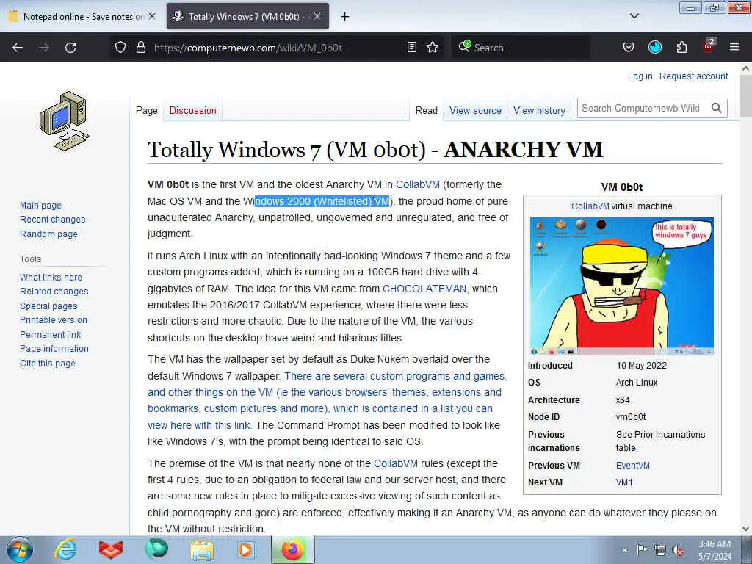Click the Request account link
This screenshot has height=564, width=752.
pos(693,76)
